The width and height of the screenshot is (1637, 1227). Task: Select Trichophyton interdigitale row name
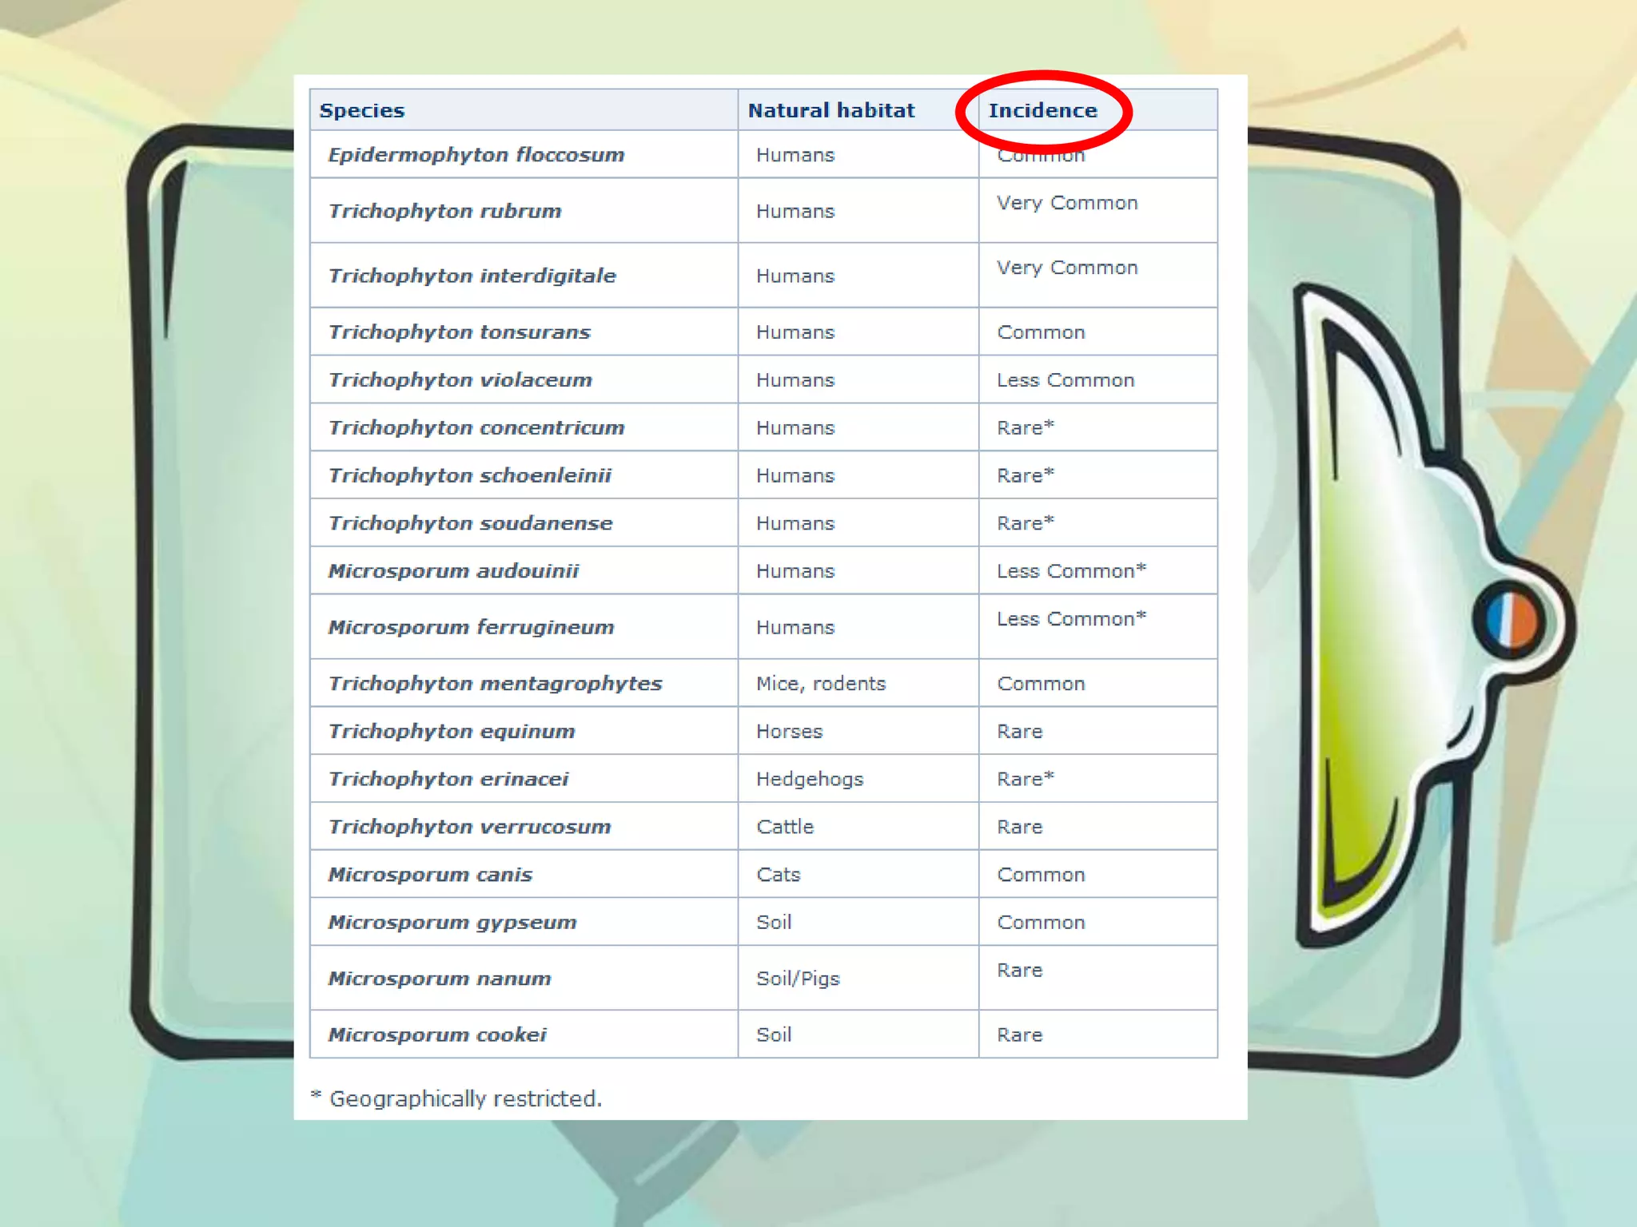(472, 276)
